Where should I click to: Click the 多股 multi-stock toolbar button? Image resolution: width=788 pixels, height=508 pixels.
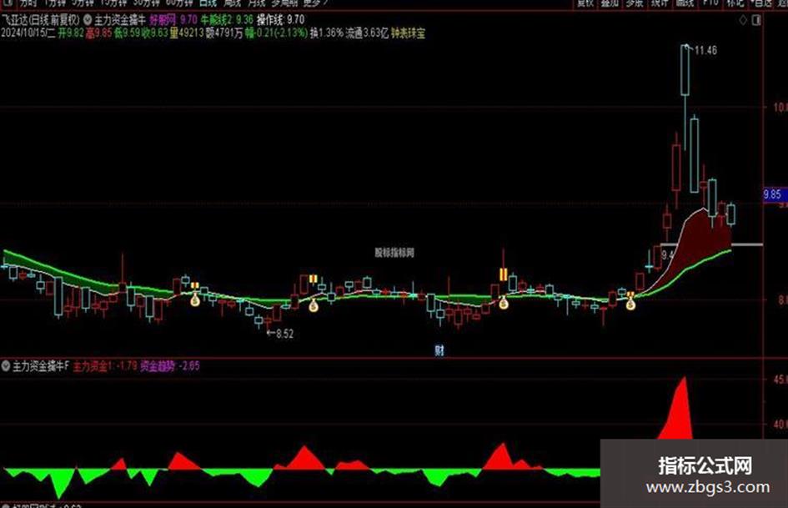click(635, 3)
